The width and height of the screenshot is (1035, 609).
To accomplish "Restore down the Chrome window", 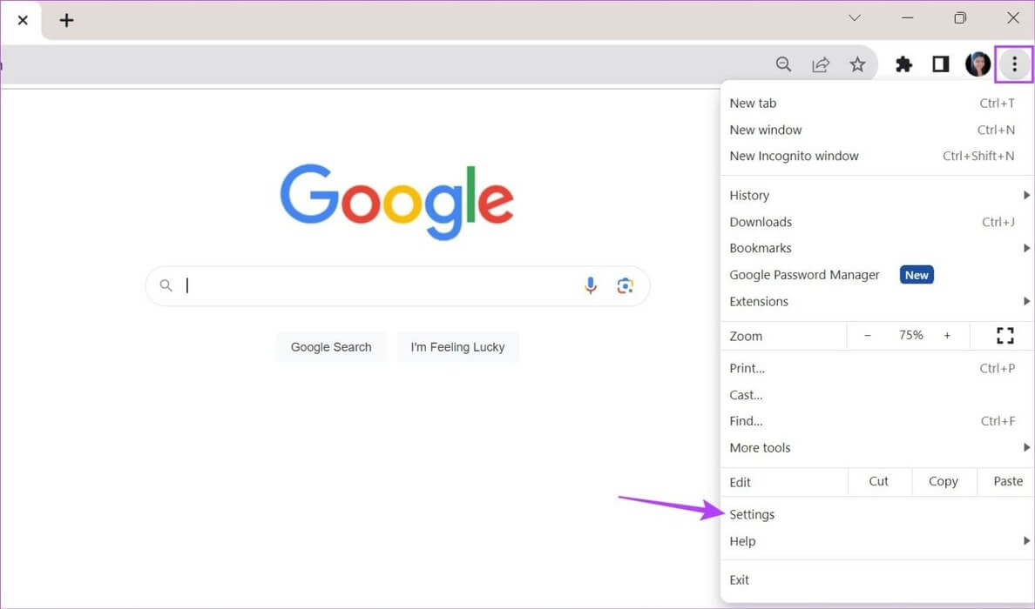I will (x=960, y=17).
